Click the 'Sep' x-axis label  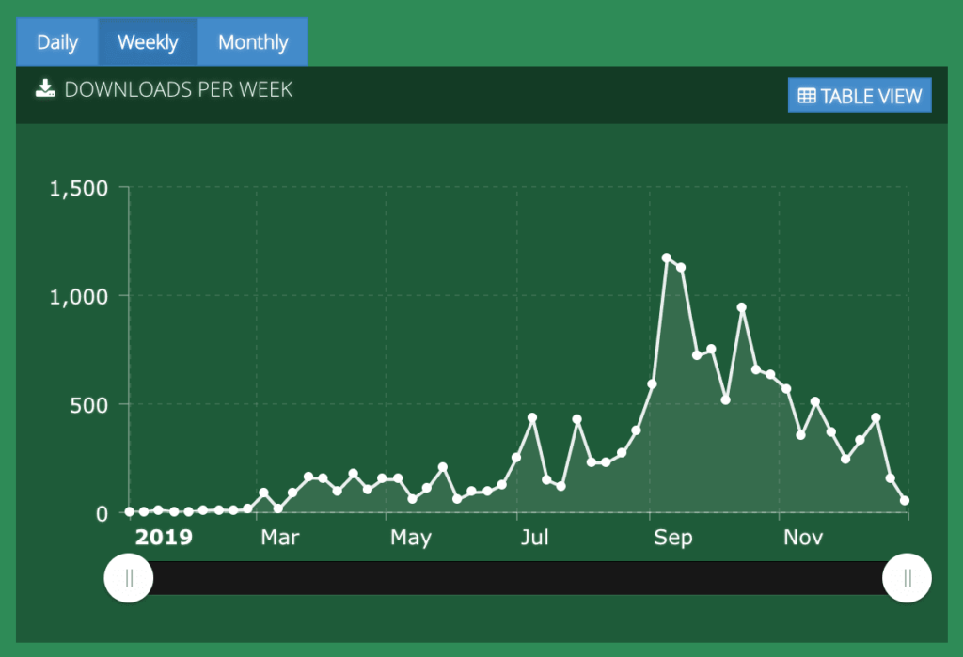[673, 538]
